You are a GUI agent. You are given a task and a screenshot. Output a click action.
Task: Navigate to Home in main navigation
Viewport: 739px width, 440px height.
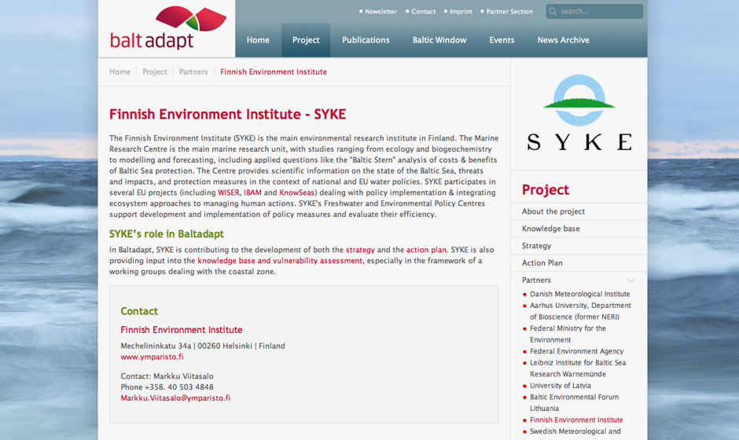tap(258, 40)
